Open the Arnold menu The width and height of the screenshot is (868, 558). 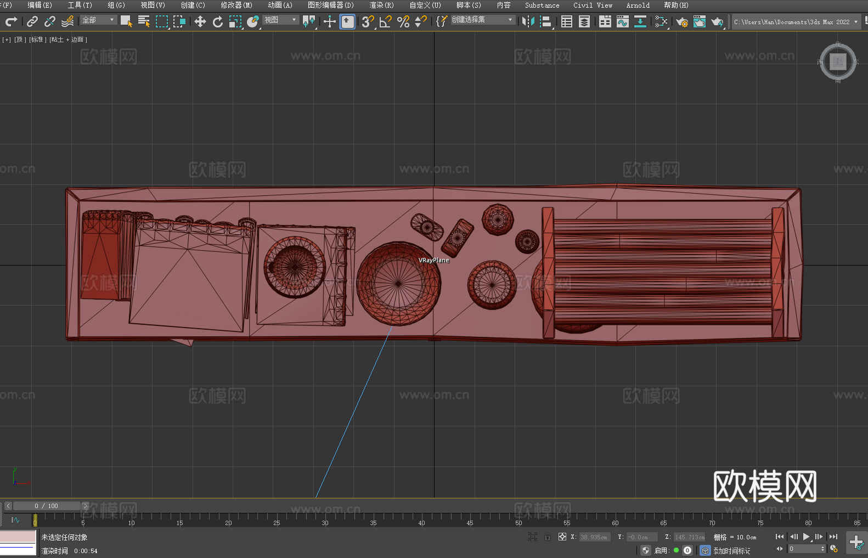pyautogui.click(x=638, y=5)
